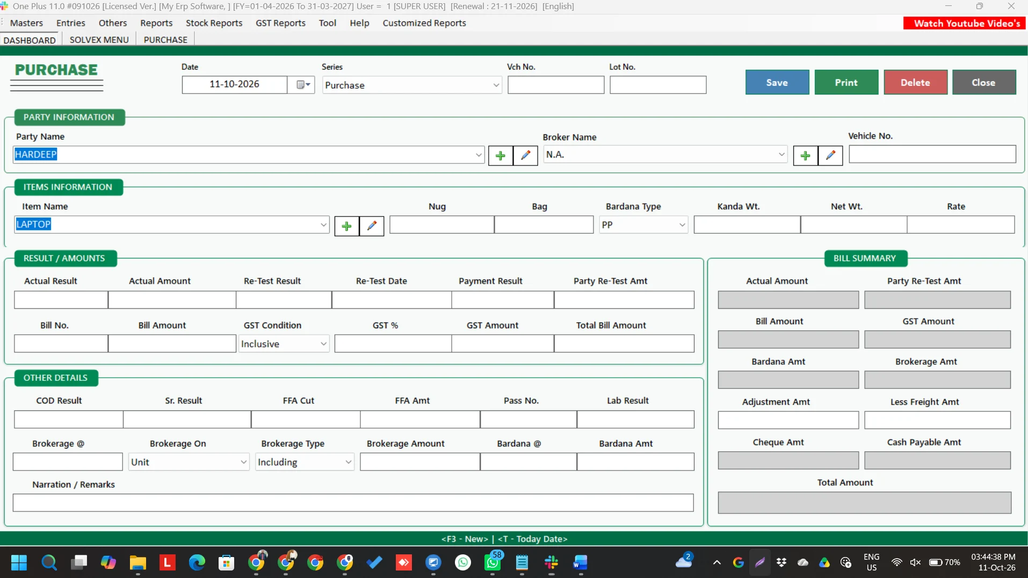Open Watch Youtube Video's link

click(x=964, y=23)
